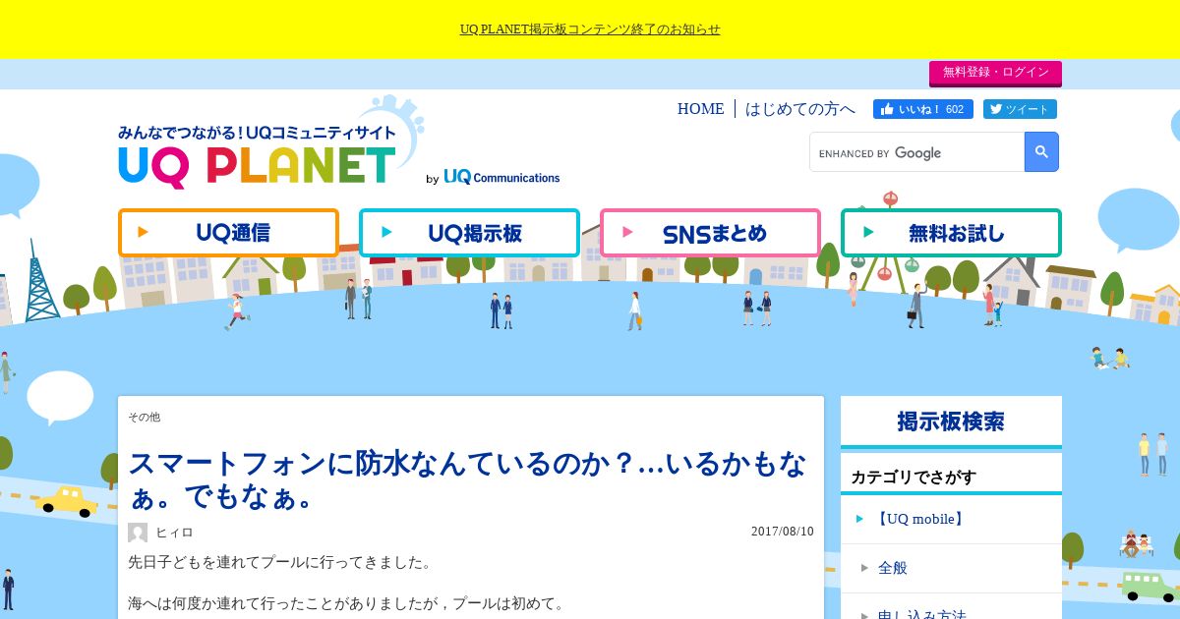The image size is (1180, 619).
Task: Click the カテゴリでさがす heading
Action: pos(914,478)
